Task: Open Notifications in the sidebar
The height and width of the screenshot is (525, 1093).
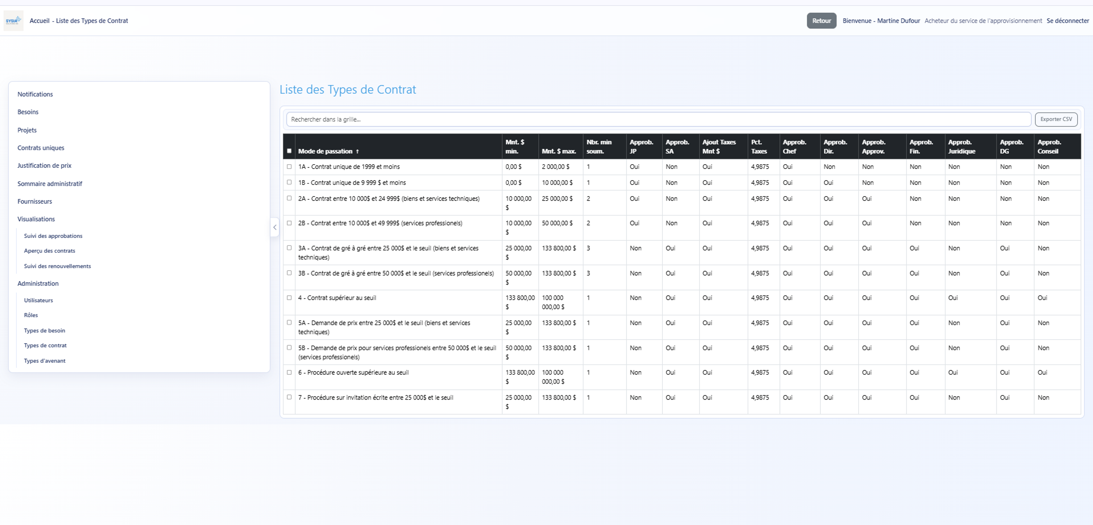Action: [x=35, y=94]
